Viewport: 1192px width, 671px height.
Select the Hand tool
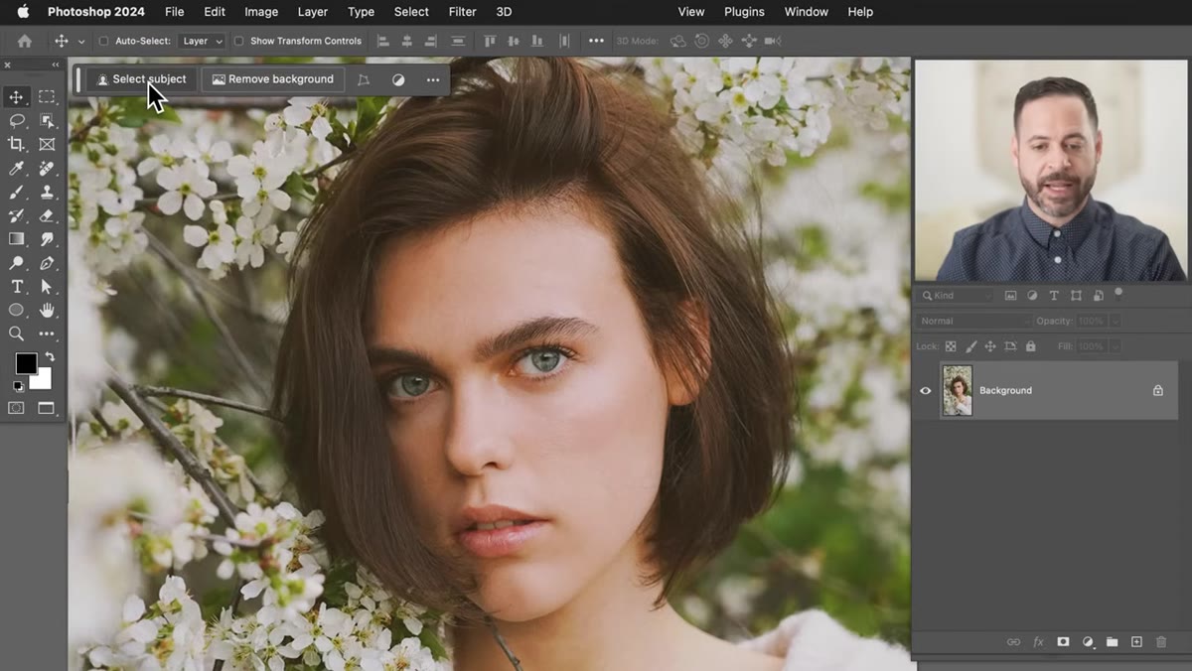pyautogui.click(x=47, y=311)
